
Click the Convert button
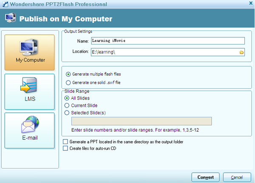click(206, 177)
